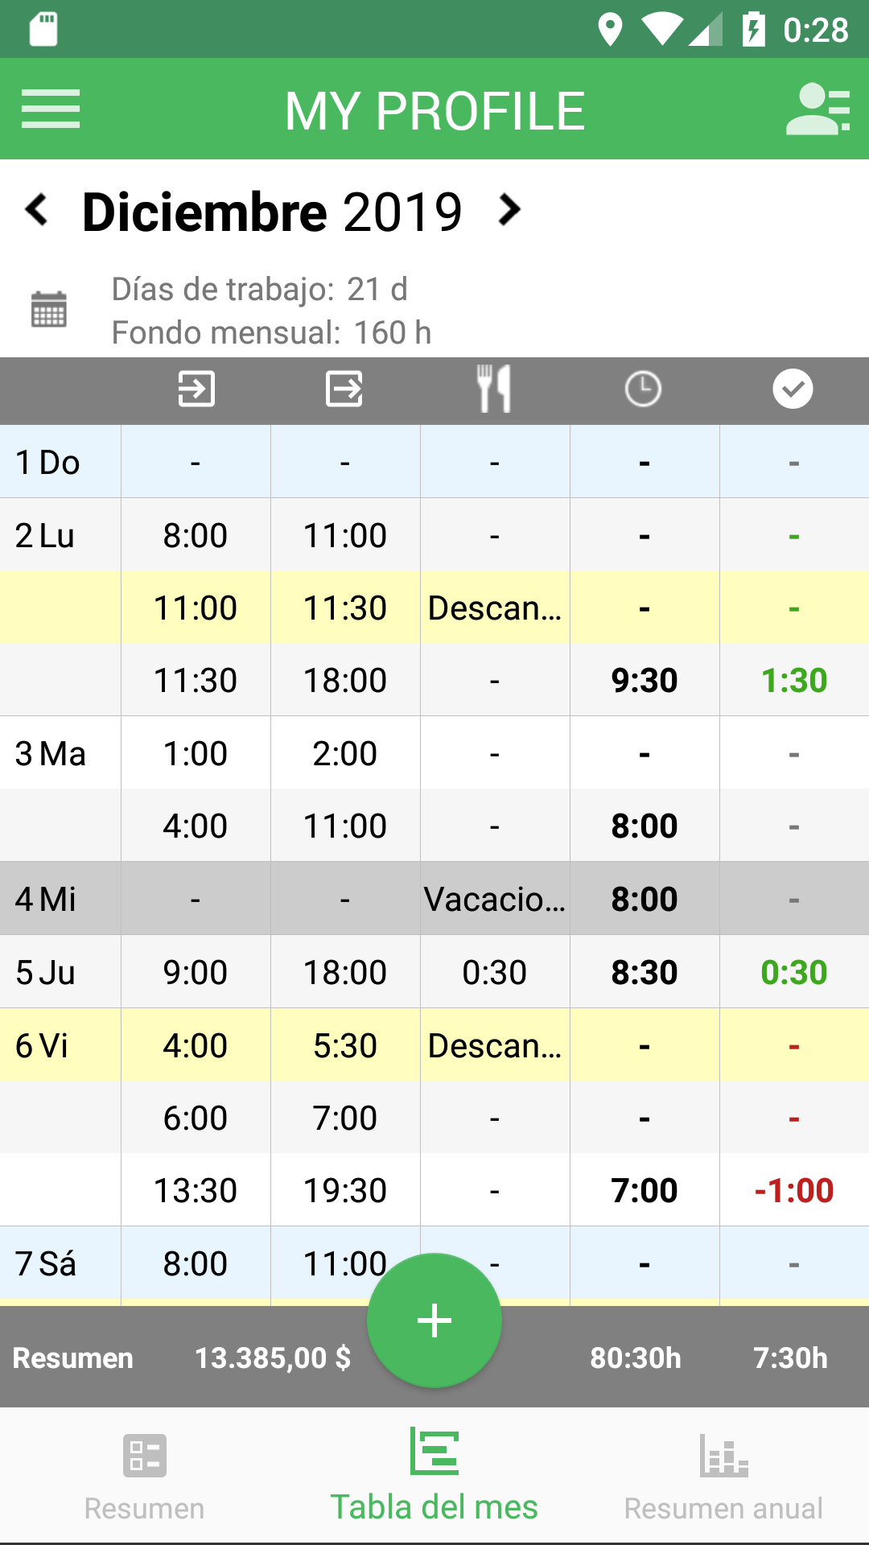Select the 19:30 end time on Friday

[x=345, y=1190]
